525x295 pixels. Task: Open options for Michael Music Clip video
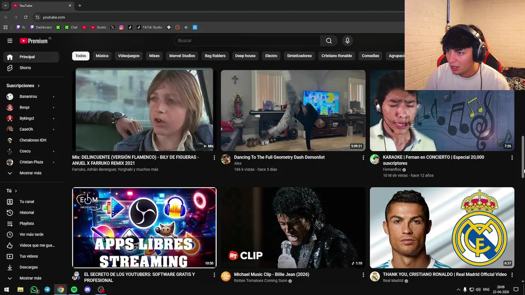[x=363, y=275]
